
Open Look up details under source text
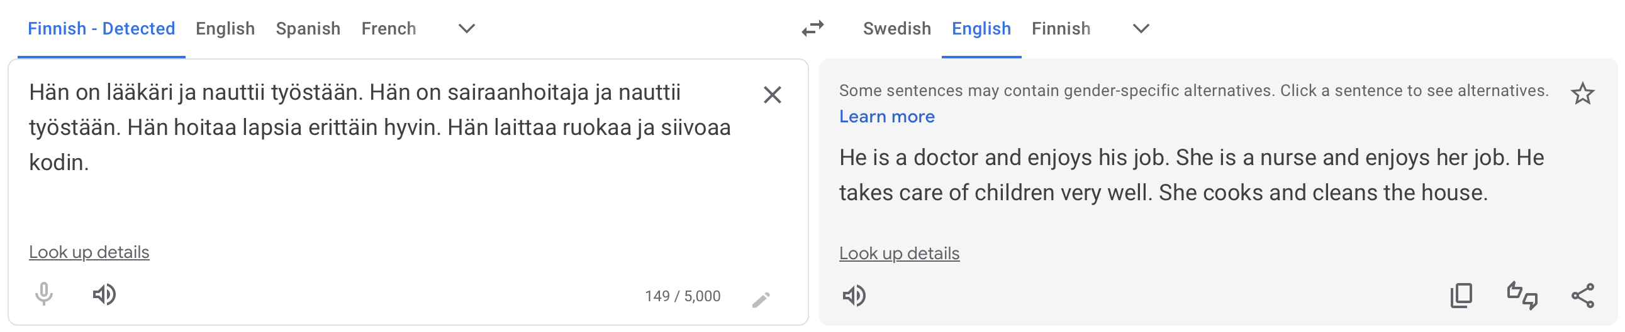pyautogui.click(x=89, y=253)
